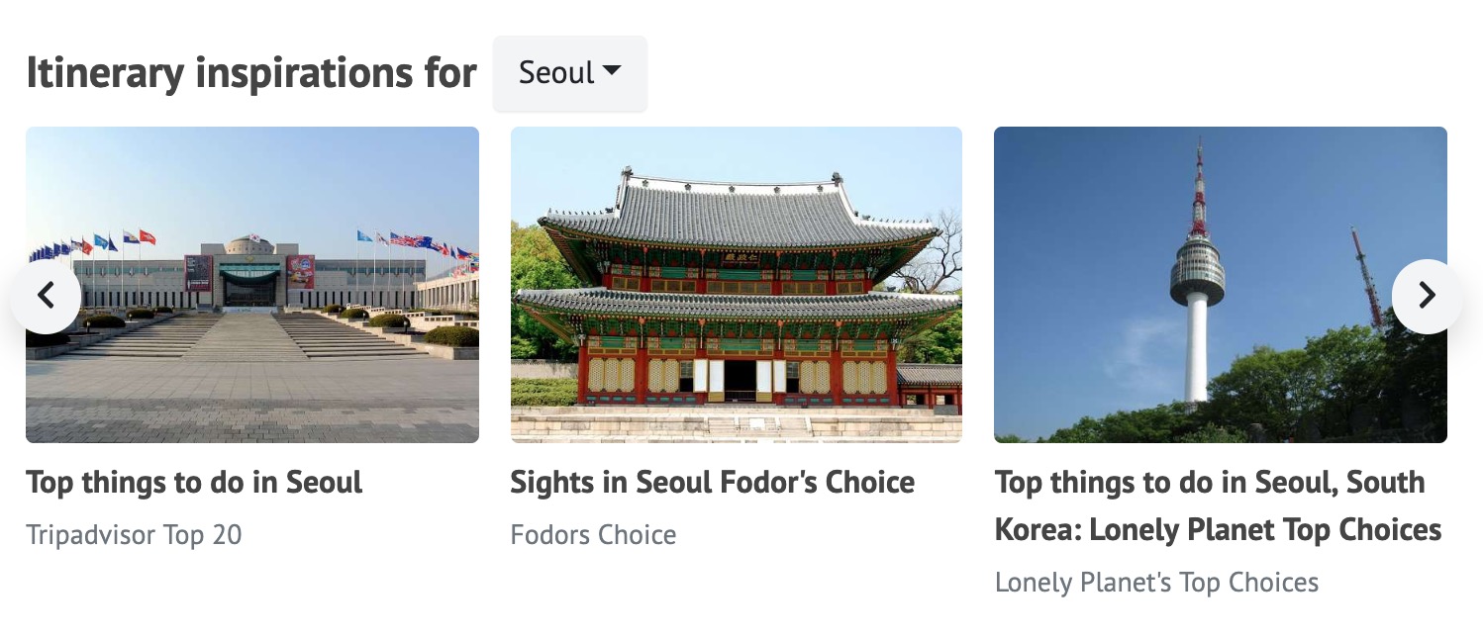Click the caret arrow beside Seoul
Screen dimensions: 1483x639
(x=612, y=71)
